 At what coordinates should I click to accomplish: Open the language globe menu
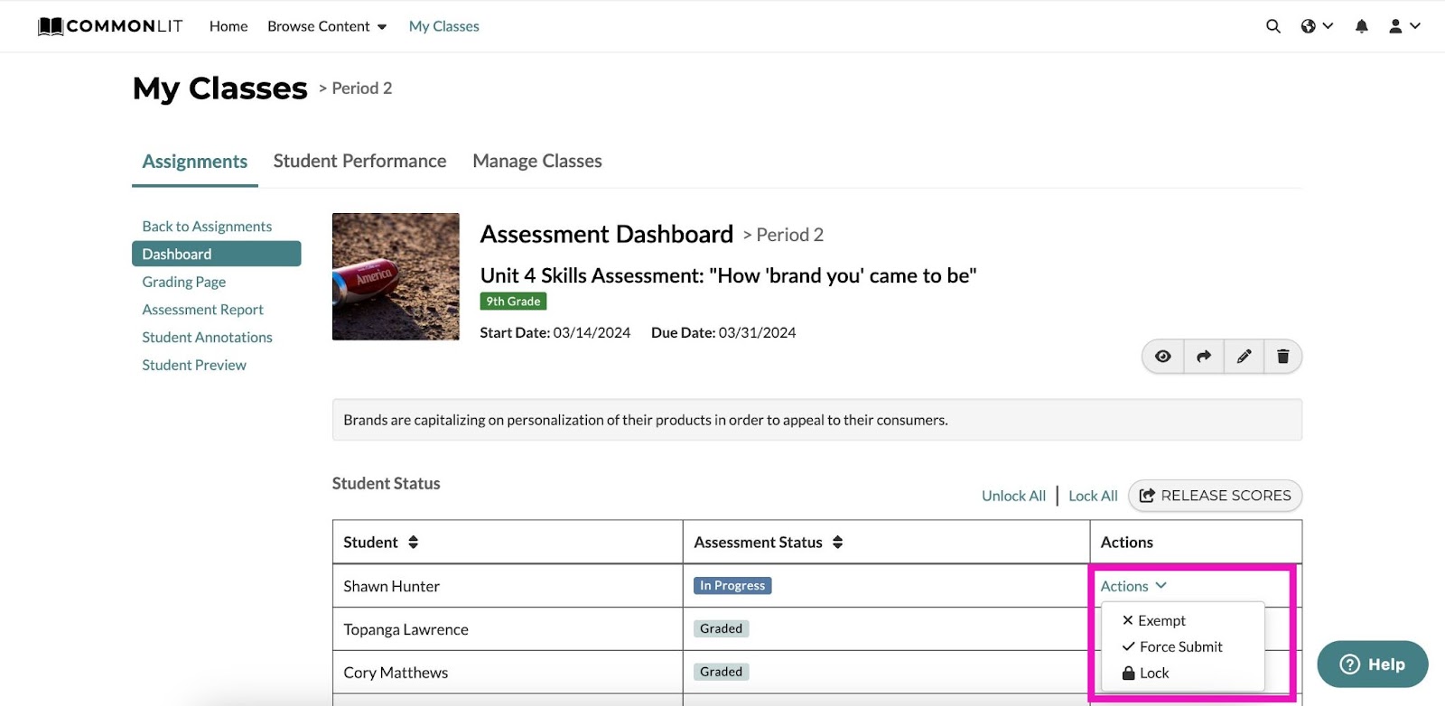point(1316,26)
